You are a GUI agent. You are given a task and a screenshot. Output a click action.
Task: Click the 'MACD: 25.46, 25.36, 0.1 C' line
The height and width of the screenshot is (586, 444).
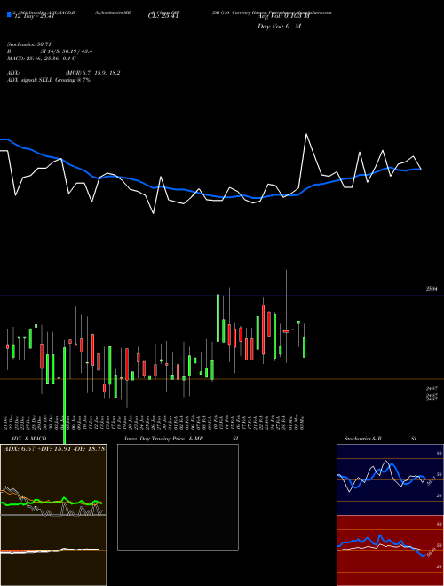coord(42,59)
